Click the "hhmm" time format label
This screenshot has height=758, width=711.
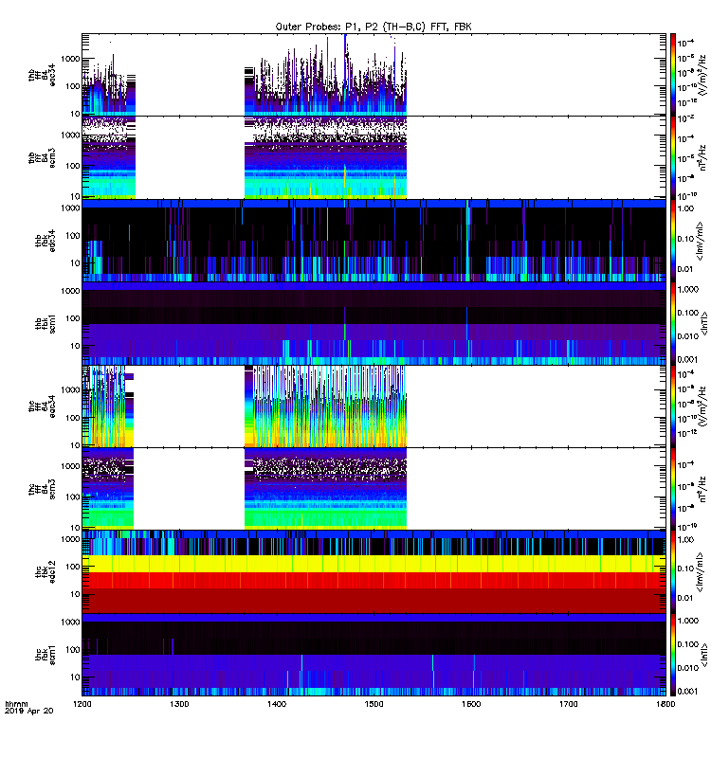point(16,704)
